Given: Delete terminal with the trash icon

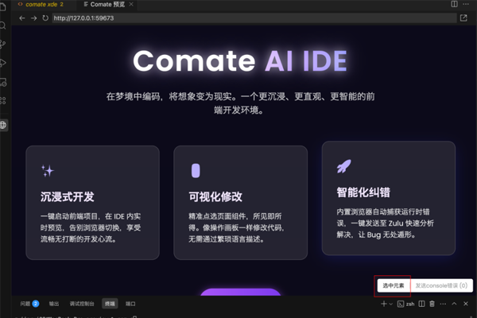Looking at the screenshot, I should pyautogui.click(x=432, y=304).
